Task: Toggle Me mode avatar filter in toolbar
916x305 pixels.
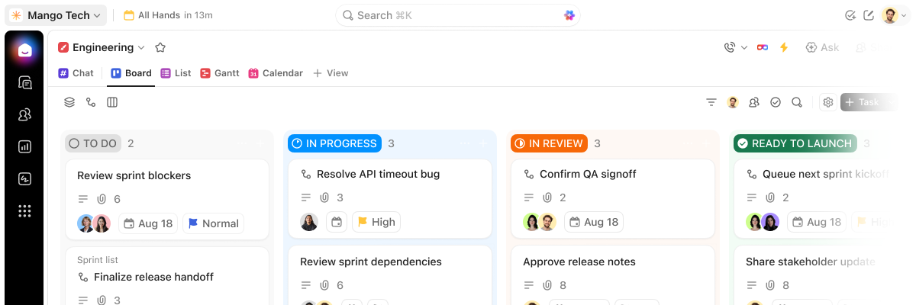Action: 733,102
